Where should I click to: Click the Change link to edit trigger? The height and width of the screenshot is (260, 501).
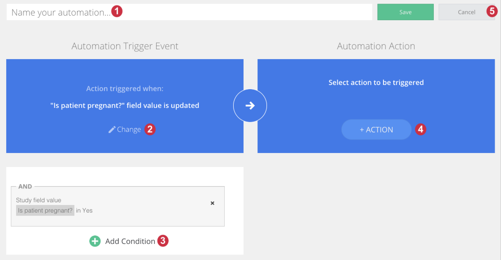point(129,129)
